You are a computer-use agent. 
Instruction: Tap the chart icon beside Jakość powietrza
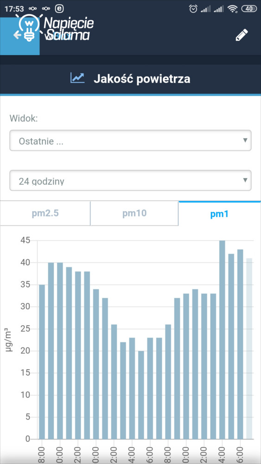click(x=77, y=78)
